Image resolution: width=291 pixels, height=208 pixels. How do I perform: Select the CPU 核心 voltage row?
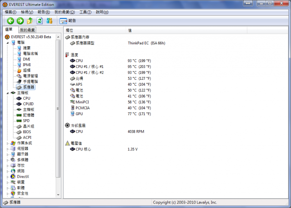click(x=104, y=149)
